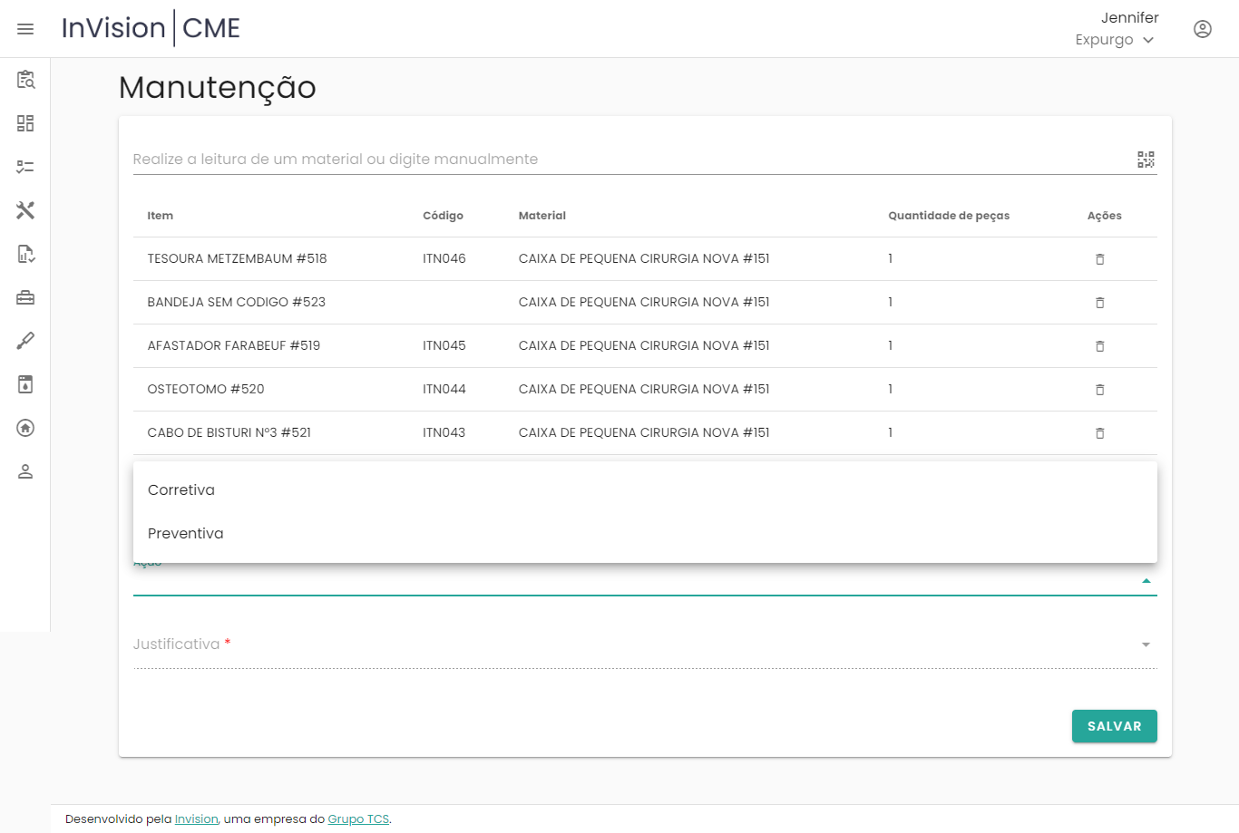Click the user account avatar icon
Viewport: 1239px width, 833px height.
[1202, 29]
